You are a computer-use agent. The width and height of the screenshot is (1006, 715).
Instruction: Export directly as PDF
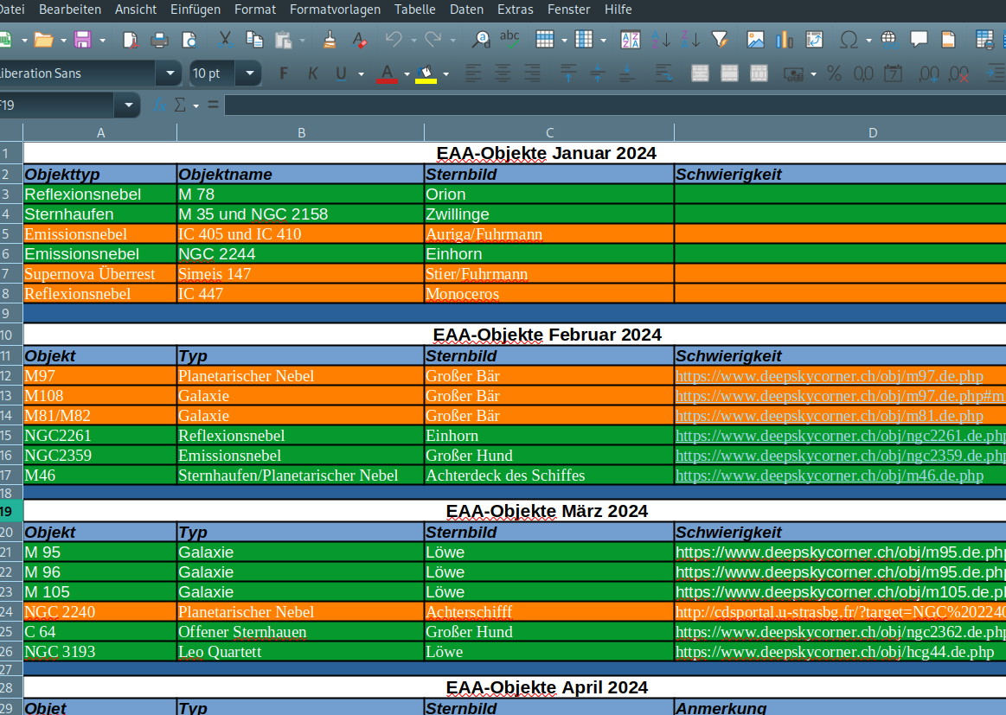tap(131, 41)
